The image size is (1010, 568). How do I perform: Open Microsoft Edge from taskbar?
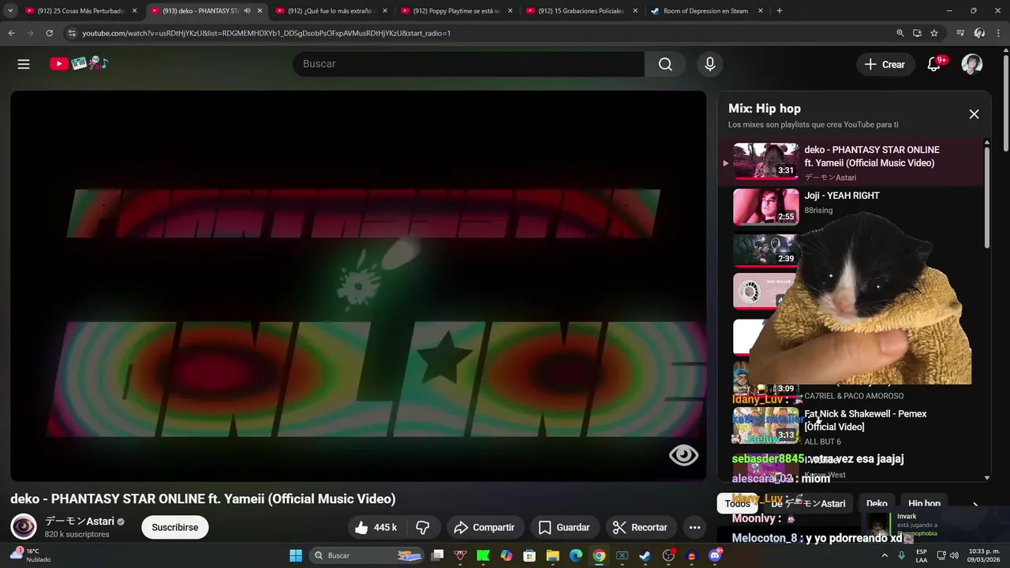(576, 555)
